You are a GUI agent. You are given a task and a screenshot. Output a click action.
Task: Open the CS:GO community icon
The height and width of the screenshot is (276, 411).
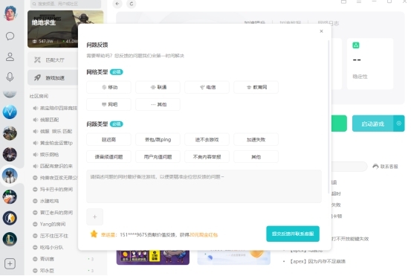coord(10,218)
